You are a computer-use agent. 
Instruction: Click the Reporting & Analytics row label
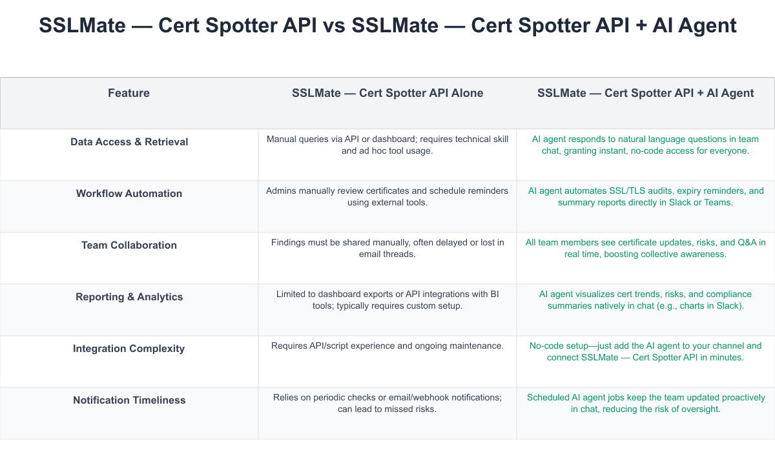click(x=129, y=296)
